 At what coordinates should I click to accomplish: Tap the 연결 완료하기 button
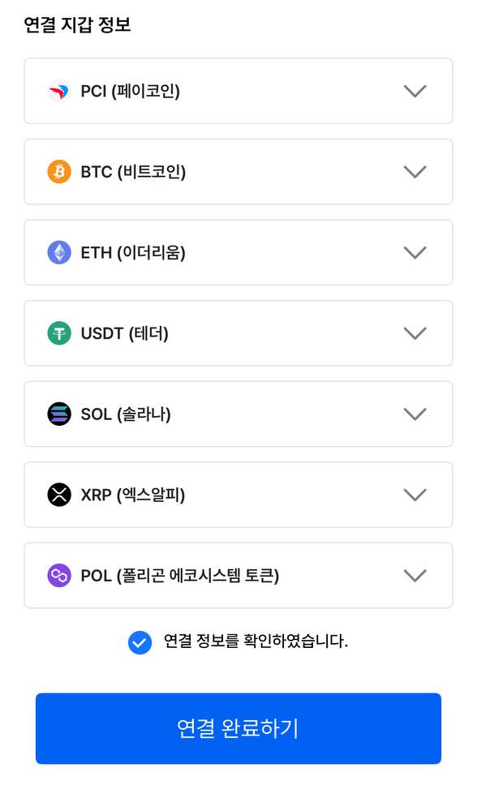point(238,728)
